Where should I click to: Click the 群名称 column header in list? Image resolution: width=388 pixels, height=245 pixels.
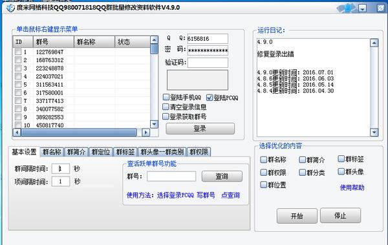(x=94, y=41)
